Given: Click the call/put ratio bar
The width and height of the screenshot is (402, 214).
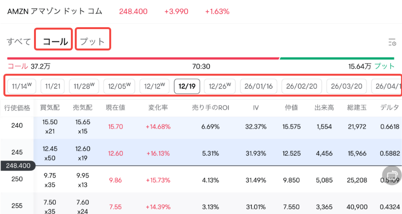Looking at the screenshot, I should 201,58.
